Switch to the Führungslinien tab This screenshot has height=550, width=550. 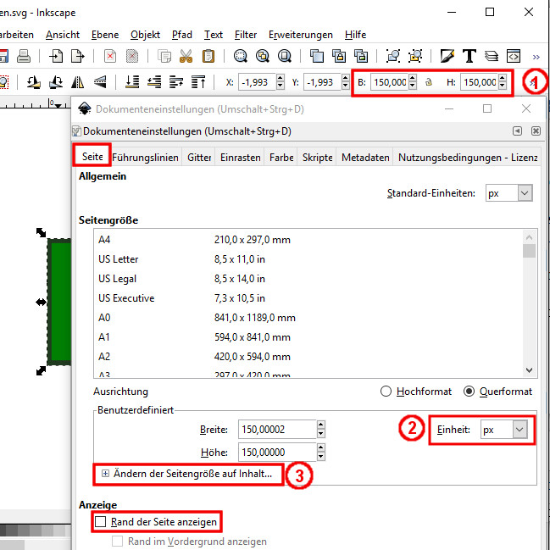tap(145, 158)
